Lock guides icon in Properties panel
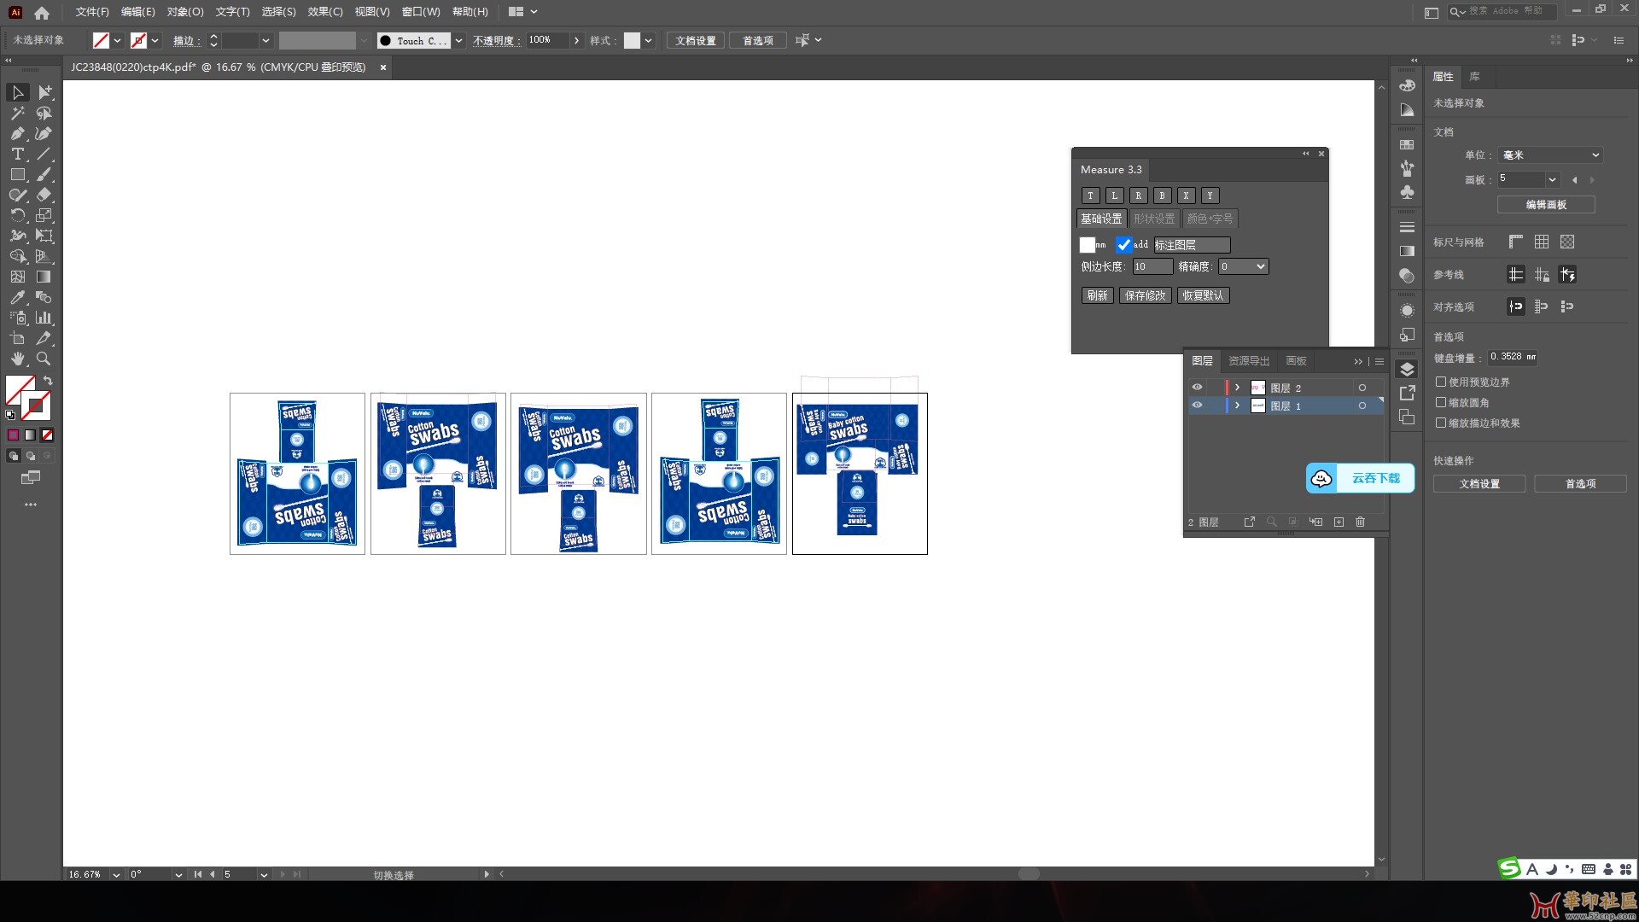Viewport: 1639px width, 922px height. click(1542, 274)
